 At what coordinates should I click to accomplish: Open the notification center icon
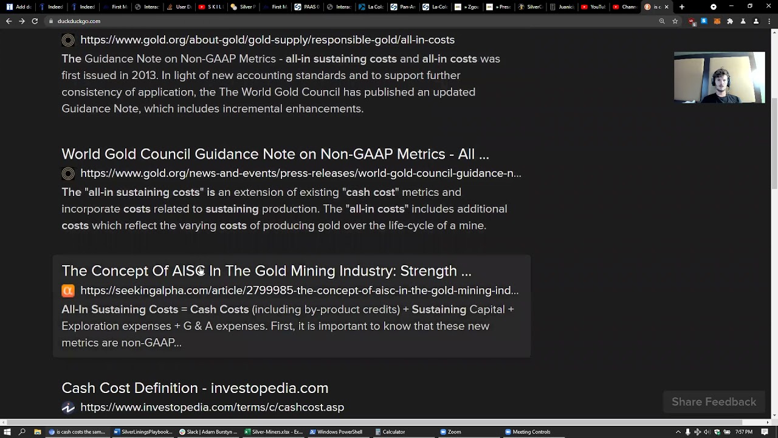point(765,432)
